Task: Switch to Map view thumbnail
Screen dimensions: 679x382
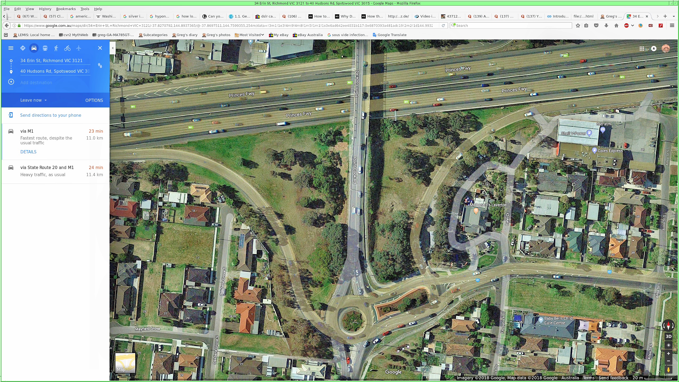Action: [125, 363]
